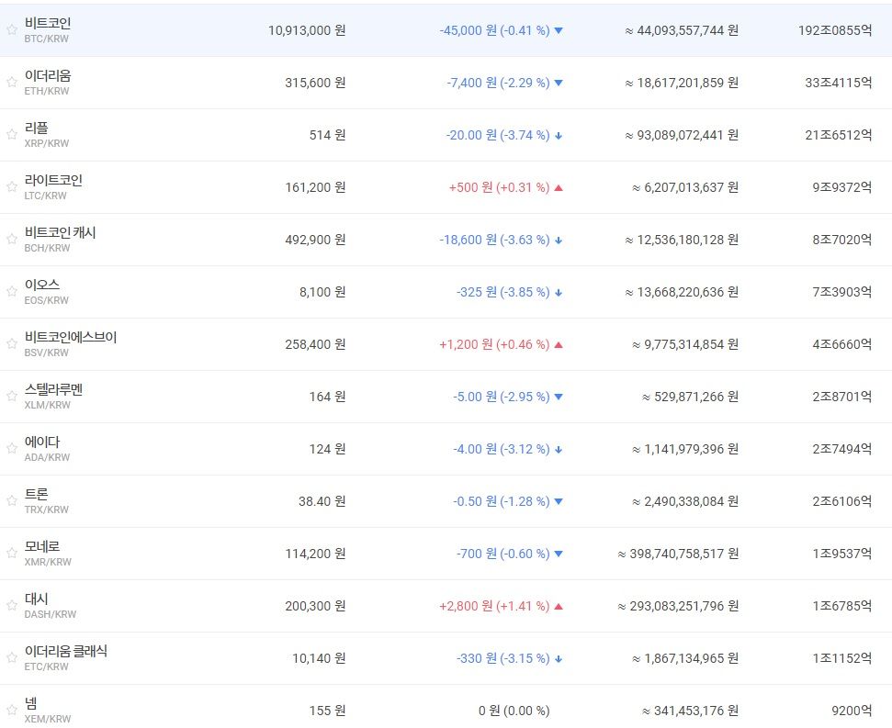
Task: Click market cap 1조1152억
Action: (842, 658)
